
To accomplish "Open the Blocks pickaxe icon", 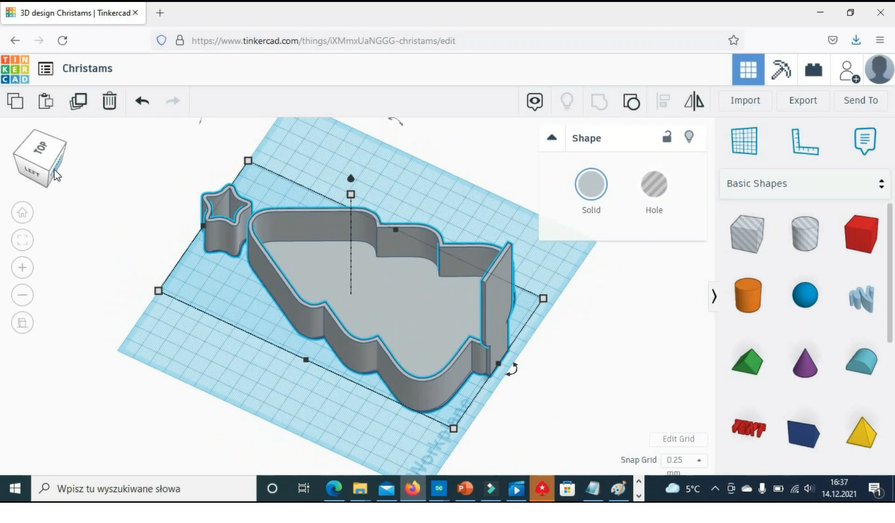I will [781, 70].
